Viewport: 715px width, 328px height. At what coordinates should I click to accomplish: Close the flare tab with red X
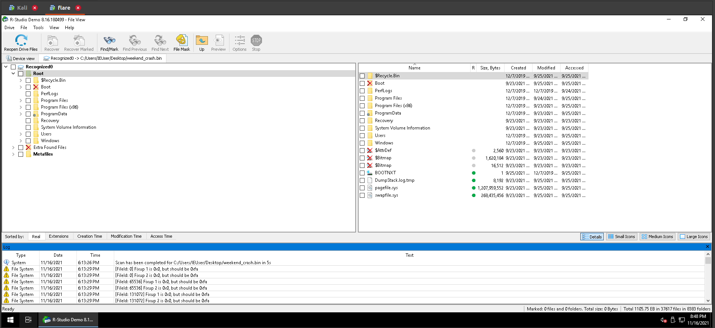[x=78, y=8]
